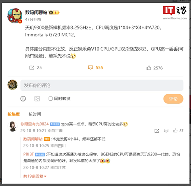Screen dimensions: 191x186
Task: Sort comments by 按时间
Action: [x=35, y=114]
